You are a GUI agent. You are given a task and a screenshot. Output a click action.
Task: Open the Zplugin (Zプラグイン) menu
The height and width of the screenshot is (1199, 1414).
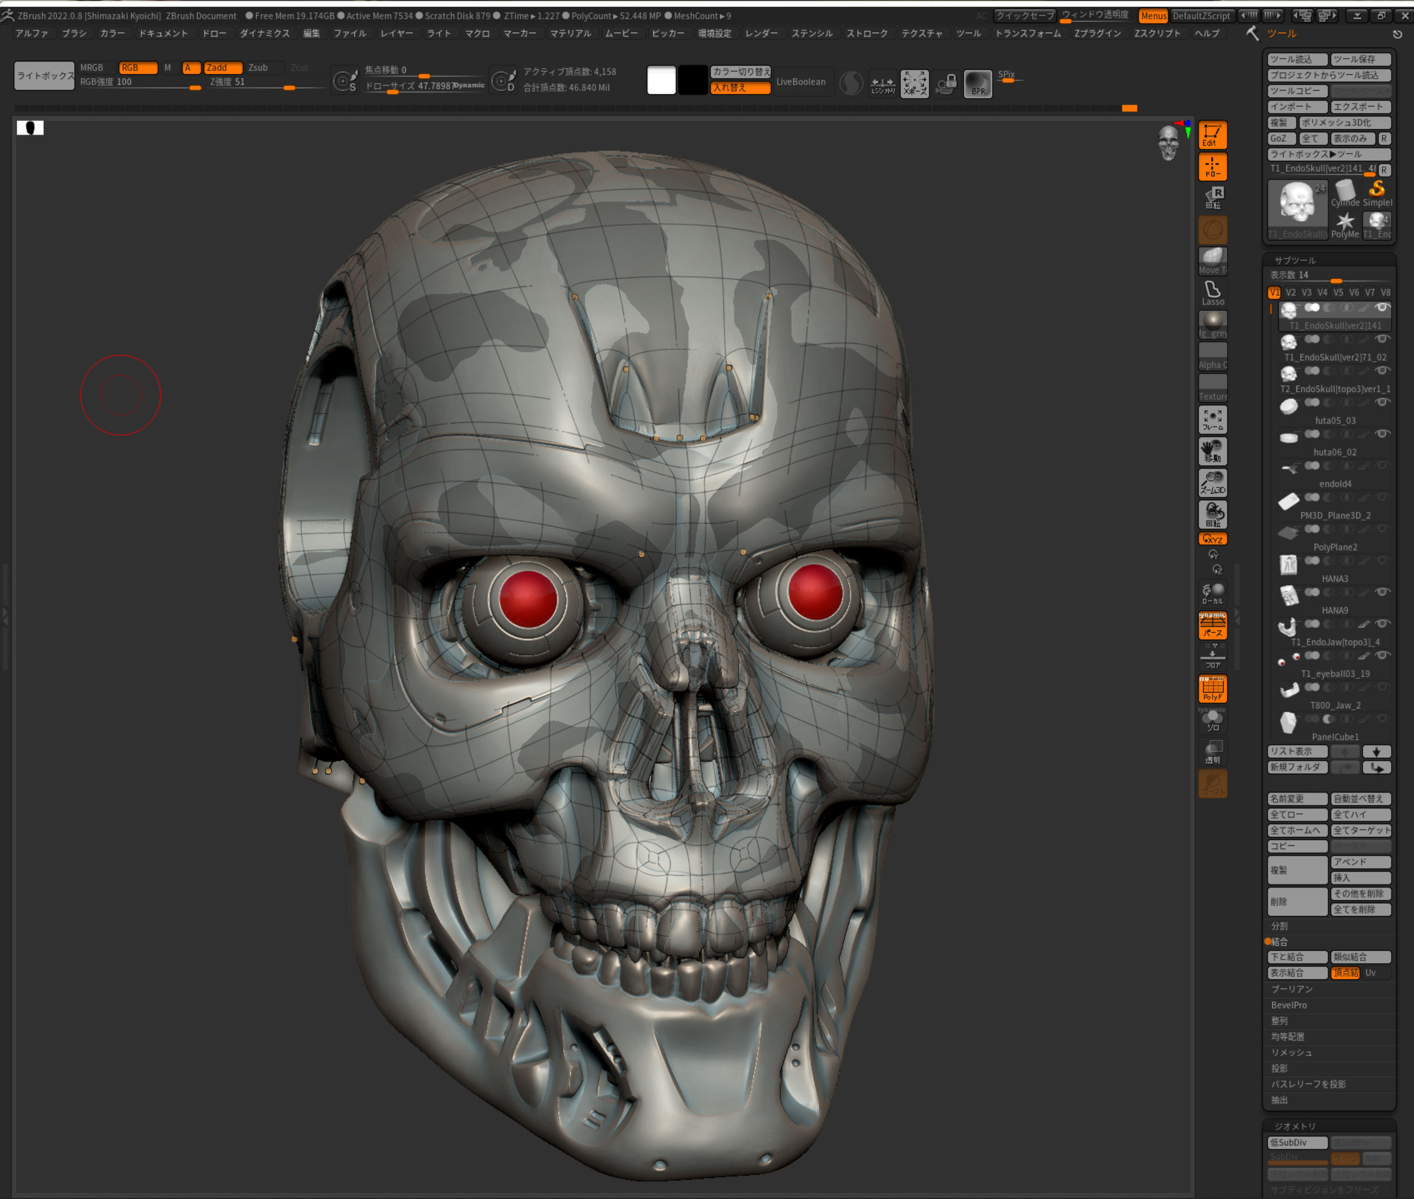pyautogui.click(x=1097, y=33)
